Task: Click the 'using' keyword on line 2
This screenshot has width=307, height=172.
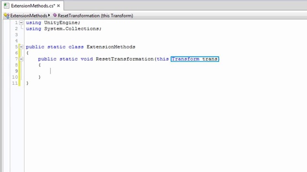Action: (34, 29)
